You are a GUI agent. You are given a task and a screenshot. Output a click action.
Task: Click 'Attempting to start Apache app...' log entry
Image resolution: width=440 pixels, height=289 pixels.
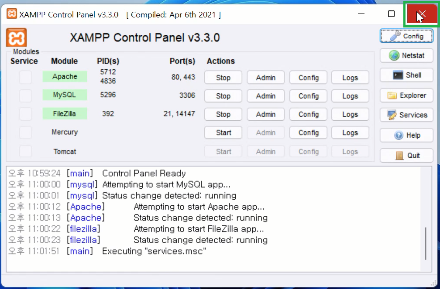click(x=199, y=207)
